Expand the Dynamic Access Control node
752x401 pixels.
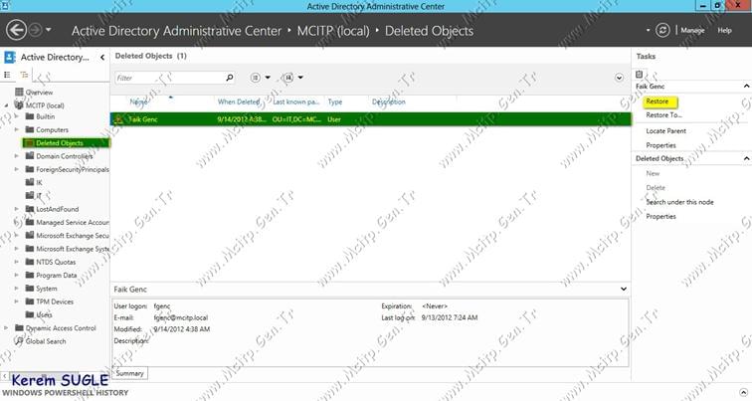(6, 328)
